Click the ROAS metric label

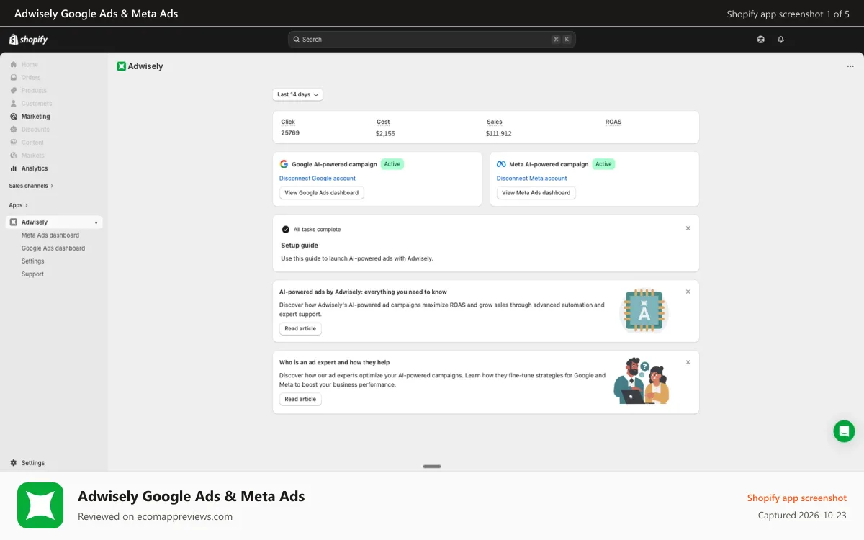pos(613,122)
